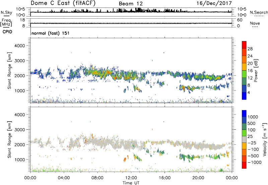Click the '1000' velocity colorbar tick label
The height and width of the screenshot is (185, 268).
pyautogui.click(x=253, y=117)
